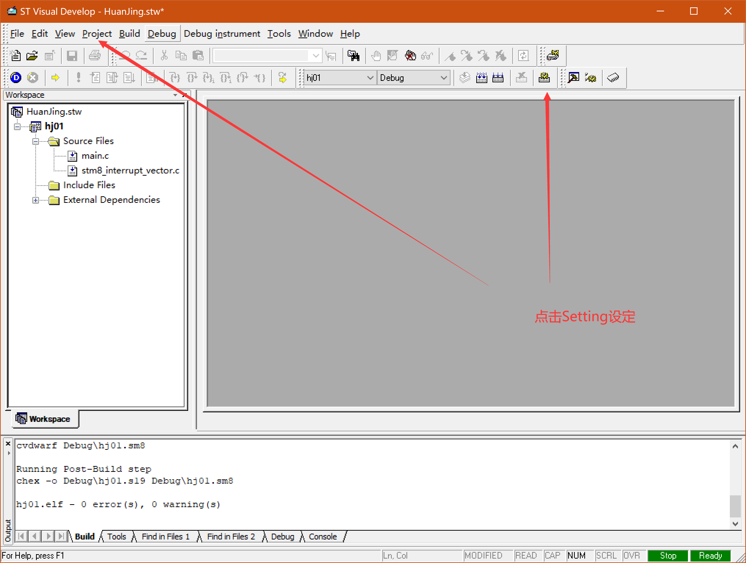Open the Project menu
This screenshot has height=563, width=746.
click(97, 34)
